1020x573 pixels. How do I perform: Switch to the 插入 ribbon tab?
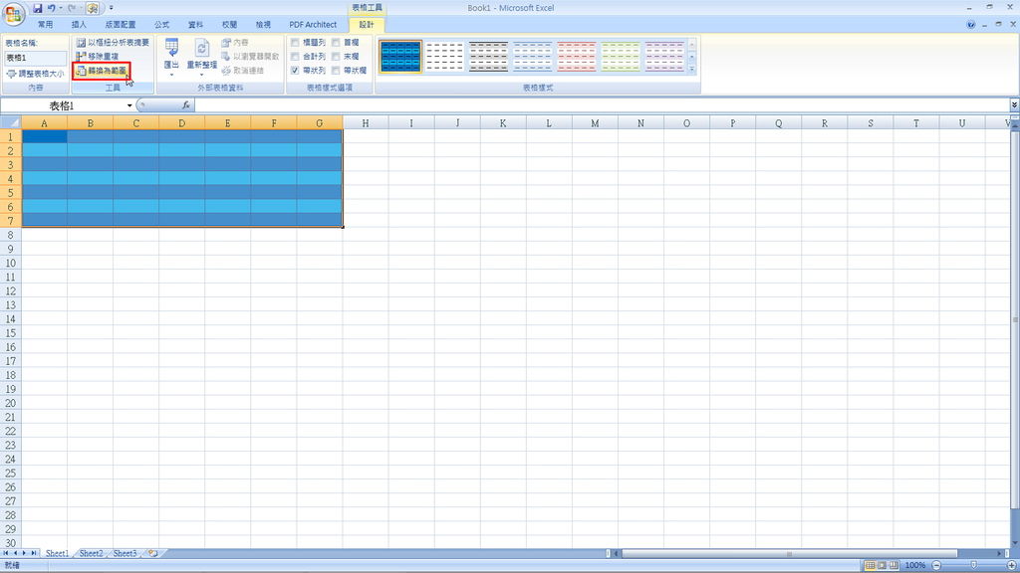coord(79,25)
